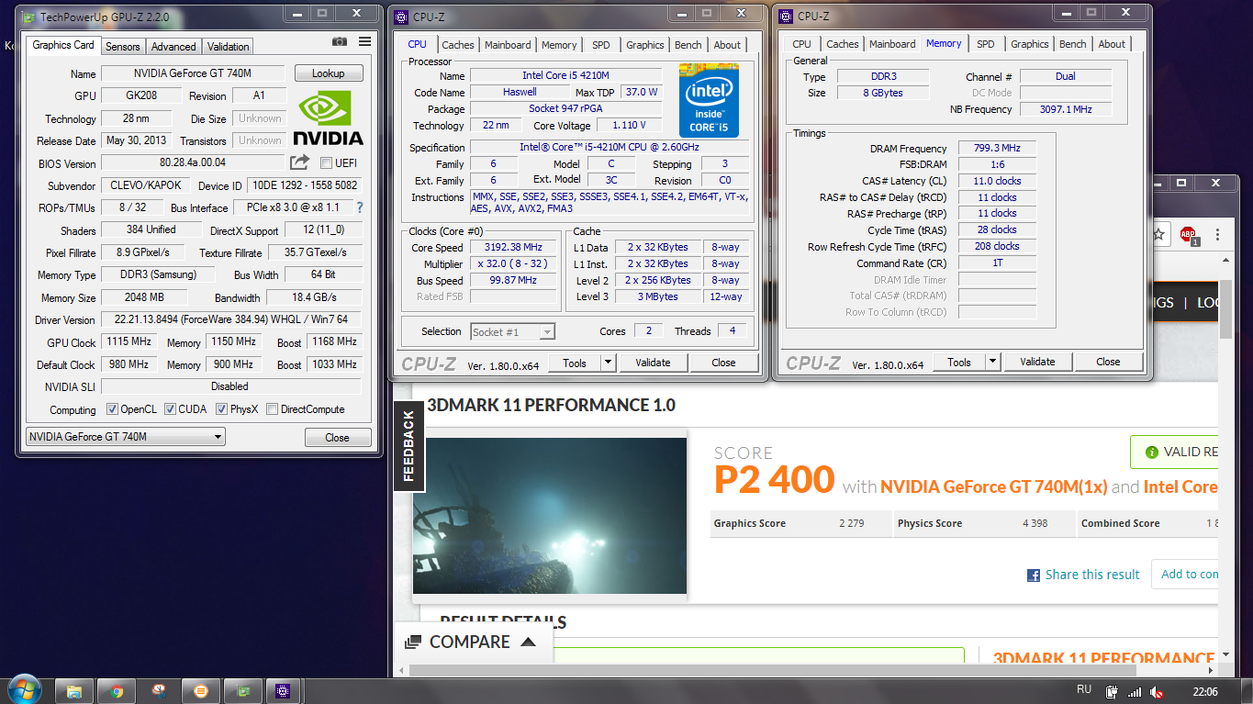Click the Driver Version field in GPU-Z

tap(231, 319)
